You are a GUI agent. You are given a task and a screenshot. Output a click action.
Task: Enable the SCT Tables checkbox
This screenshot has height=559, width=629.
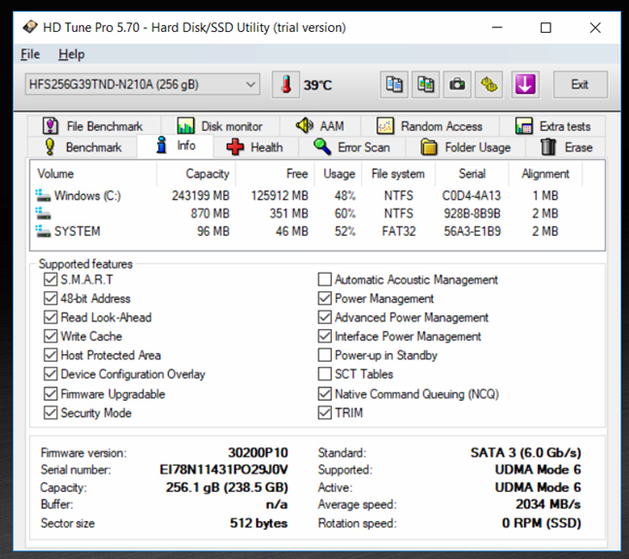click(x=324, y=374)
